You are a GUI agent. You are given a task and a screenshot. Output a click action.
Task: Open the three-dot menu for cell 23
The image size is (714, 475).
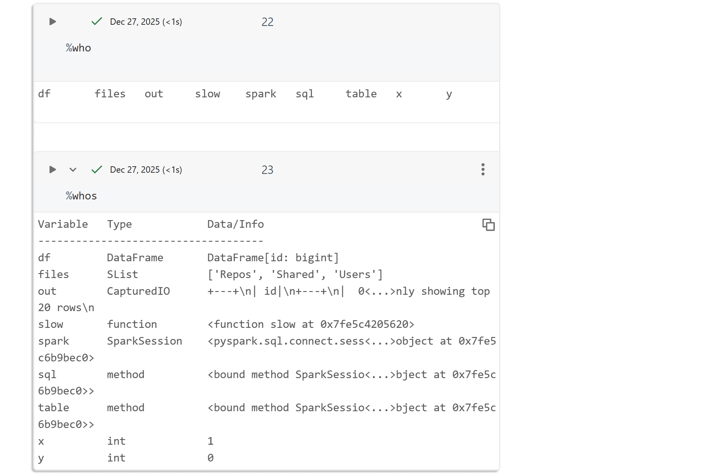(483, 170)
